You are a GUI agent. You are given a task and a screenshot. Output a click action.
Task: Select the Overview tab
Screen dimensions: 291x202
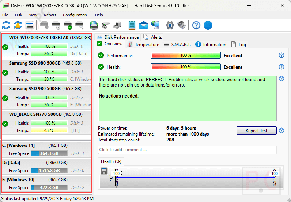pyautogui.click(x=110, y=44)
